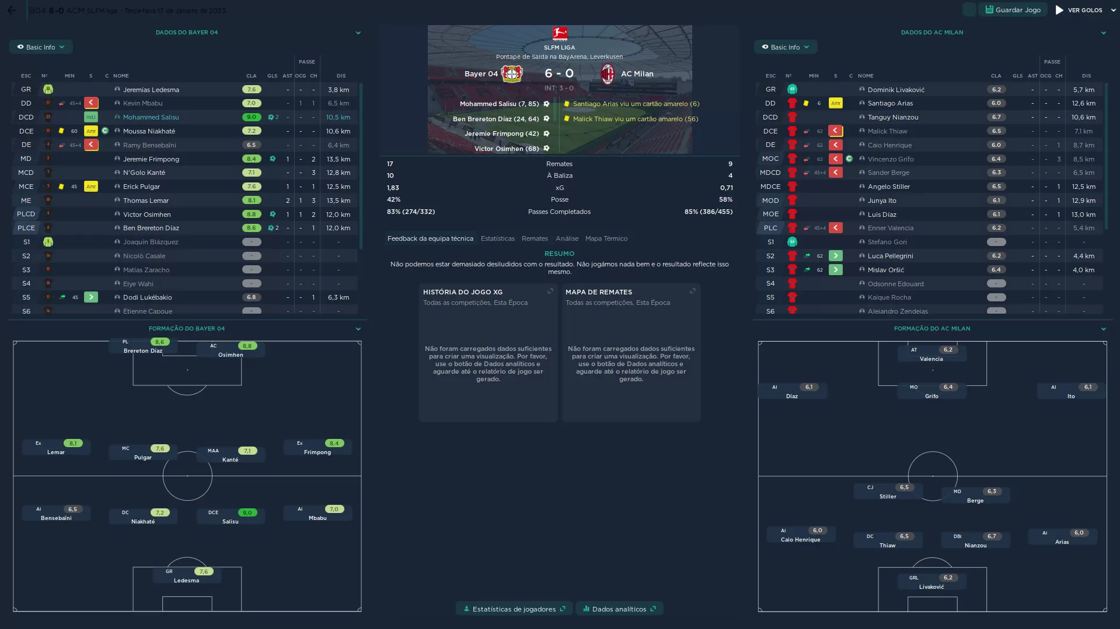
Task: Sort Bayer 04 table by CLA column
Action: coord(251,76)
